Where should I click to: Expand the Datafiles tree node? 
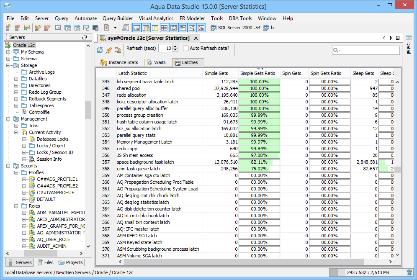tap(16, 79)
